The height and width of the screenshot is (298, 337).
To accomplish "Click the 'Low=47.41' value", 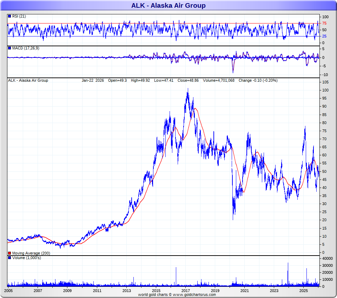I will pos(164,80).
